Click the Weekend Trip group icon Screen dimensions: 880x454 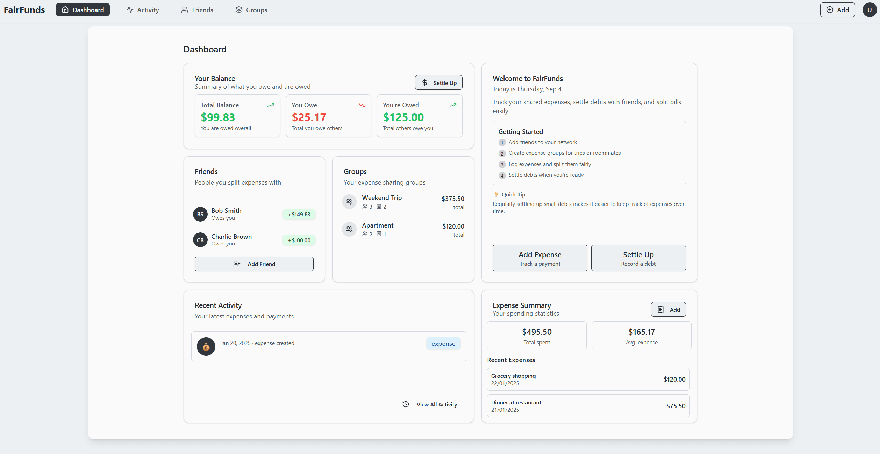(x=349, y=202)
